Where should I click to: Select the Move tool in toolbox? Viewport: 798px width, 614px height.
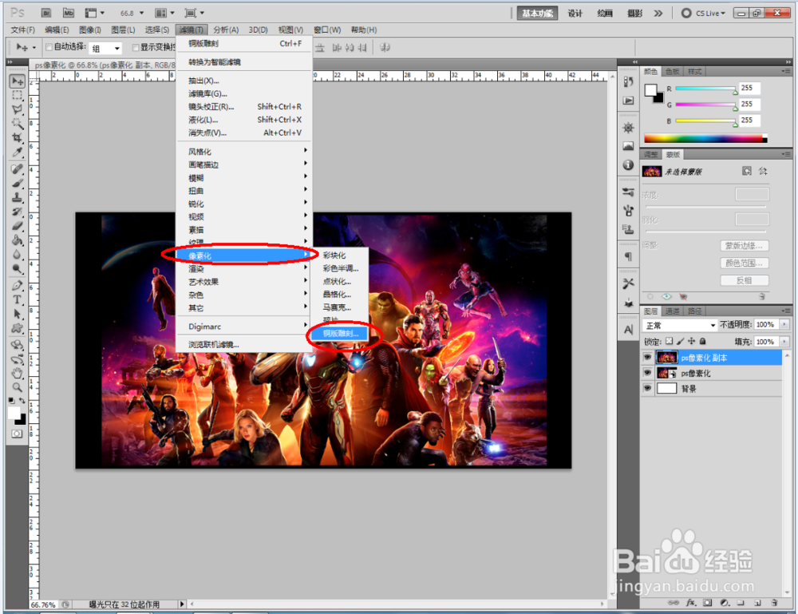[18, 81]
